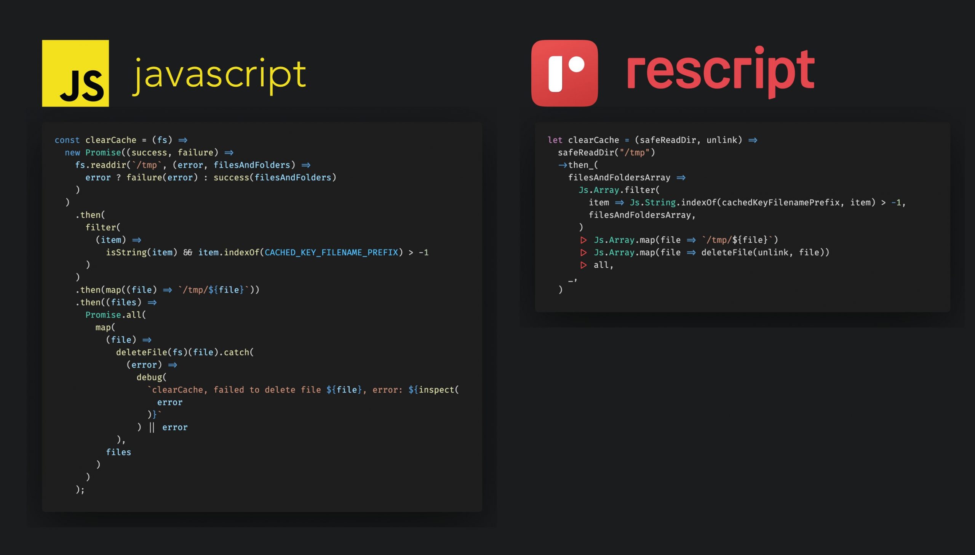Screen dimensions: 975x555
Task: Click pipe triangle before 'all,'
Action: click(583, 265)
